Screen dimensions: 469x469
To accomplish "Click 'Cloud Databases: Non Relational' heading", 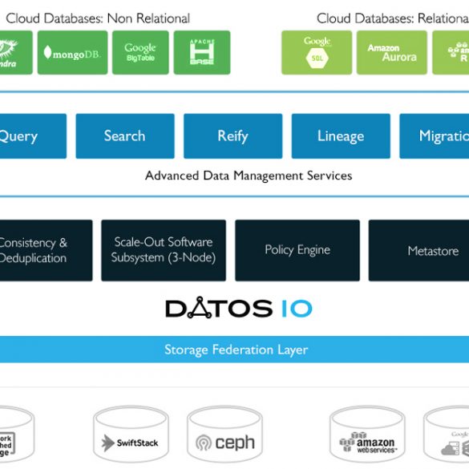I will coord(98,18).
